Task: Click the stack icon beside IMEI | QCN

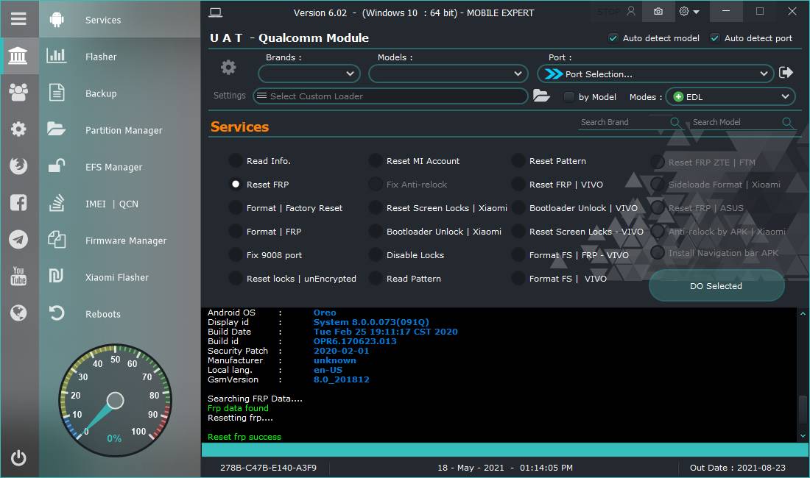Action: pyautogui.click(x=56, y=203)
